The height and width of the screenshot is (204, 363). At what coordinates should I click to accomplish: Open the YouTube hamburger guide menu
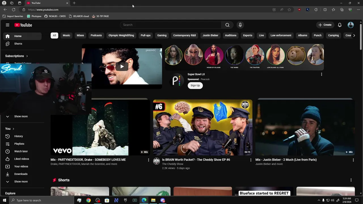tap(7, 25)
